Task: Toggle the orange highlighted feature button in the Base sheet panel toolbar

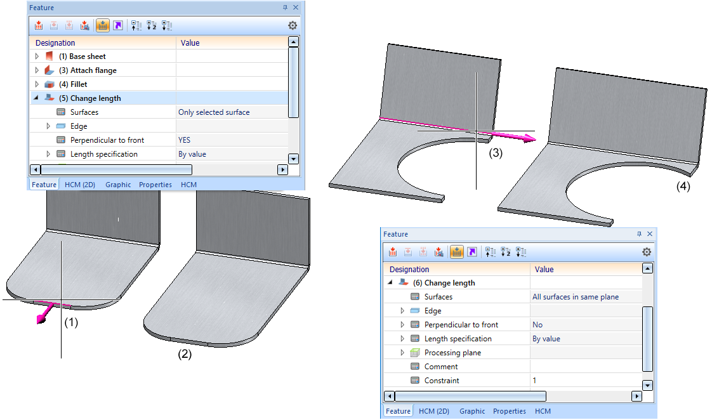Action: coord(103,25)
